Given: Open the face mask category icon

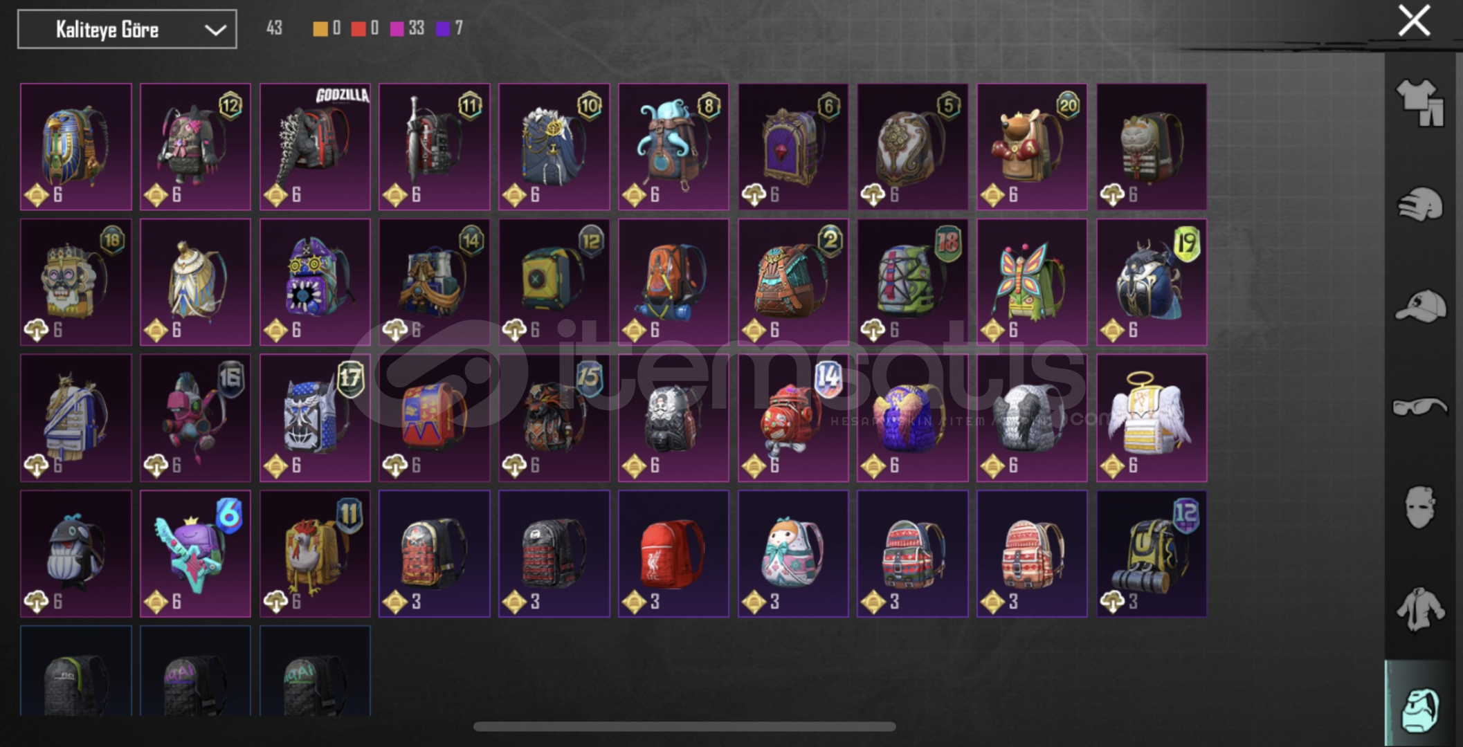Looking at the screenshot, I should (1419, 507).
